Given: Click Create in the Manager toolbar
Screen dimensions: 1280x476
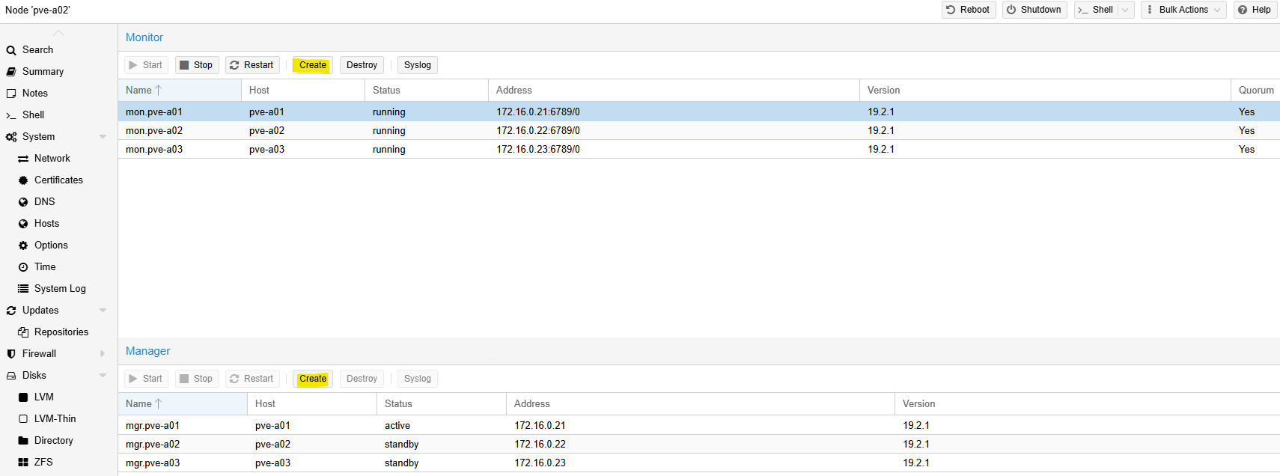Looking at the screenshot, I should 312,379.
